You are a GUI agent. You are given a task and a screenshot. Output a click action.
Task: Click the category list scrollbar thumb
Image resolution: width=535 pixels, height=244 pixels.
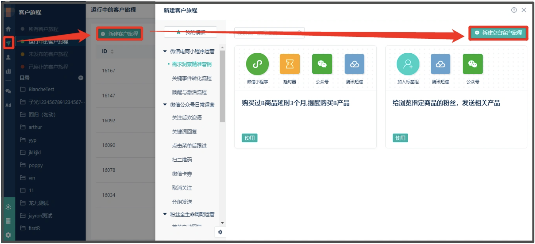click(x=222, y=86)
